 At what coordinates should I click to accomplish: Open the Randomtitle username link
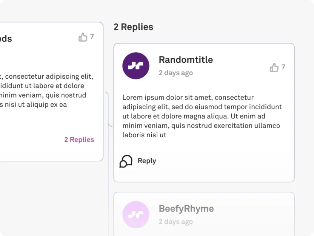pyautogui.click(x=186, y=60)
